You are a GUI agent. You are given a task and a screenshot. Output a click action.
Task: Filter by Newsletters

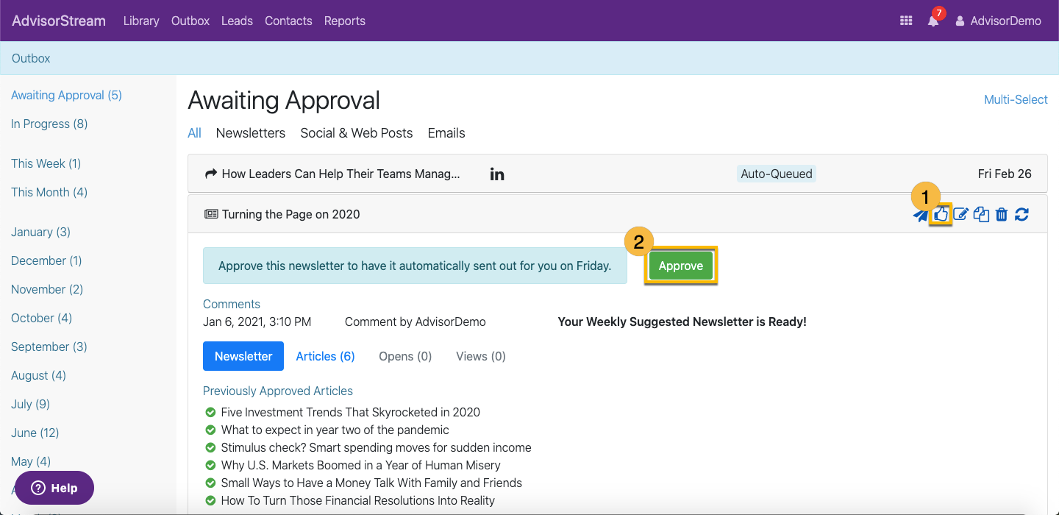pyautogui.click(x=251, y=133)
